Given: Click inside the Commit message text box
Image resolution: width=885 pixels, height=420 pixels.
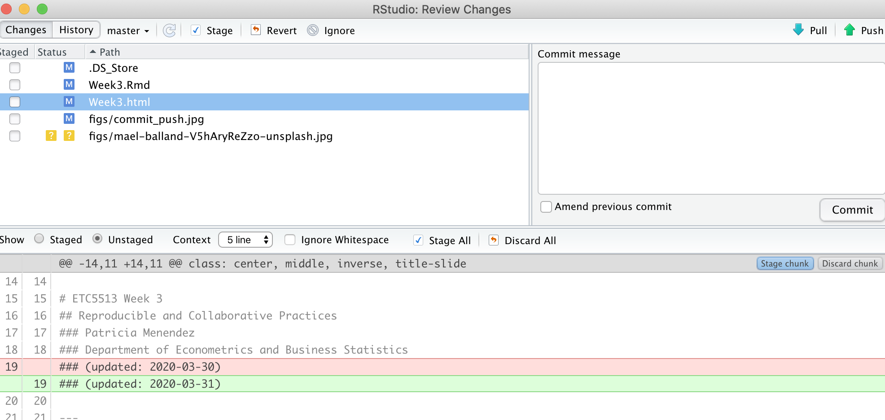Looking at the screenshot, I should (x=710, y=128).
